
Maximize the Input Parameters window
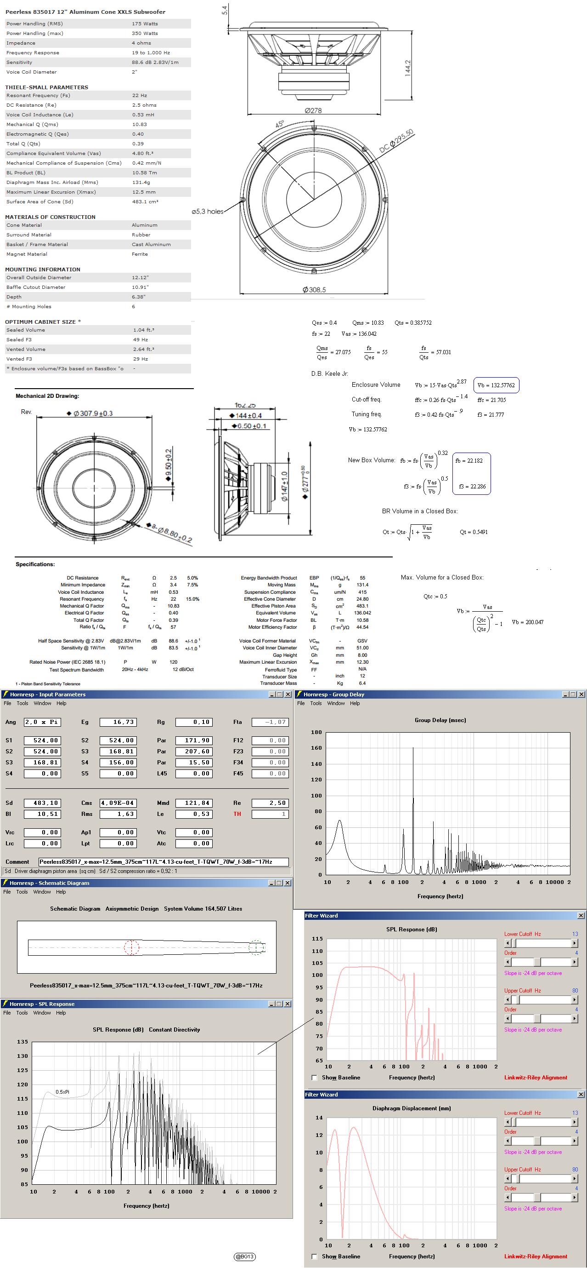pyautogui.click(x=280, y=694)
